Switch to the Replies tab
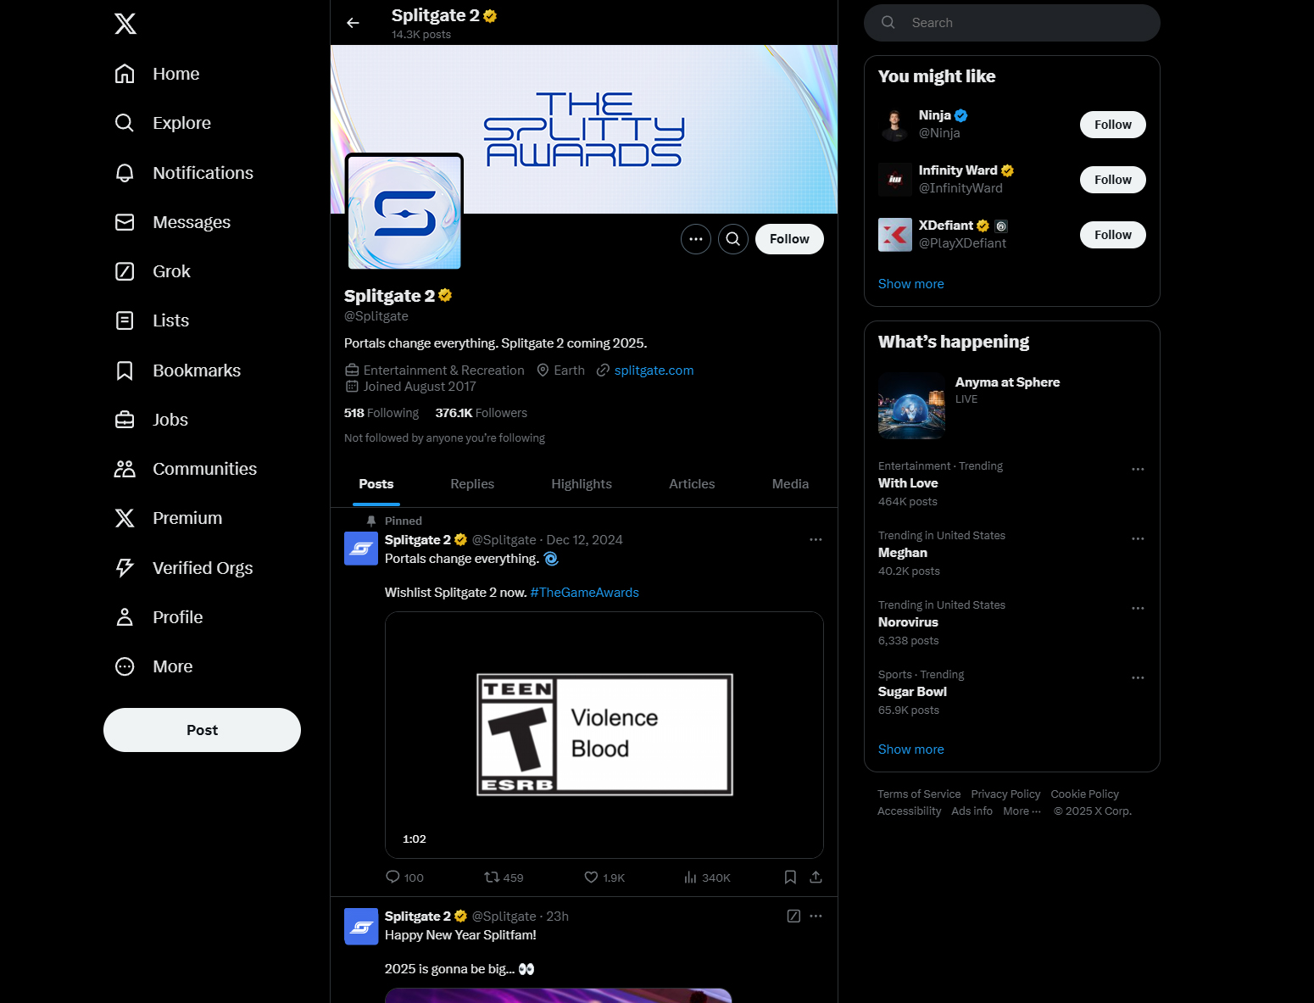1314x1003 pixels. pyautogui.click(x=472, y=484)
